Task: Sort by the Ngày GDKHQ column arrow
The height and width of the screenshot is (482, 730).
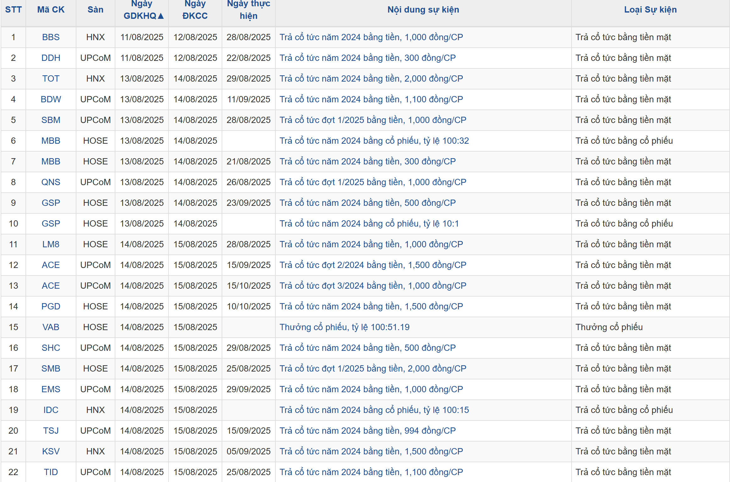Action: click(161, 16)
